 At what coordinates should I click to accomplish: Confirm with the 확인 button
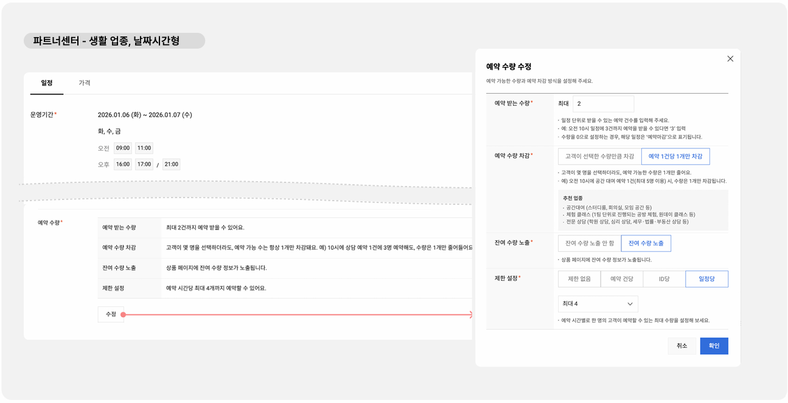[x=714, y=346]
